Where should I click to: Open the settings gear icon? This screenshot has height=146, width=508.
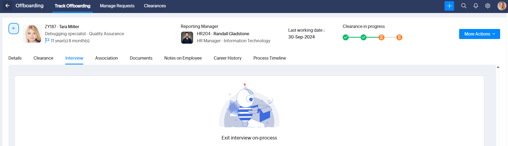click(488, 6)
